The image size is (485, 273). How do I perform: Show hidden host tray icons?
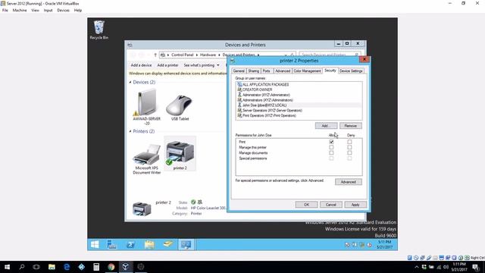[417, 267]
